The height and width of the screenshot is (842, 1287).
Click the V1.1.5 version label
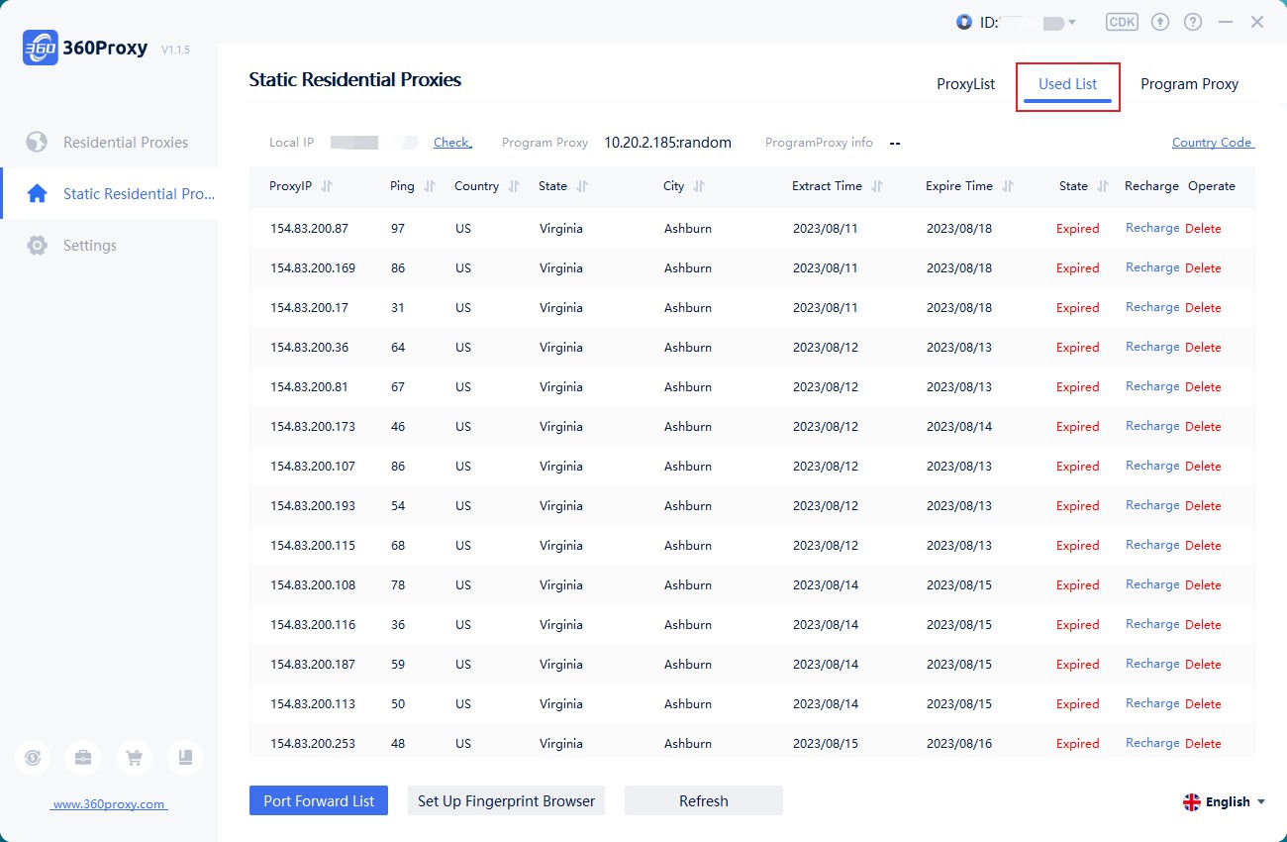(x=175, y=50)
